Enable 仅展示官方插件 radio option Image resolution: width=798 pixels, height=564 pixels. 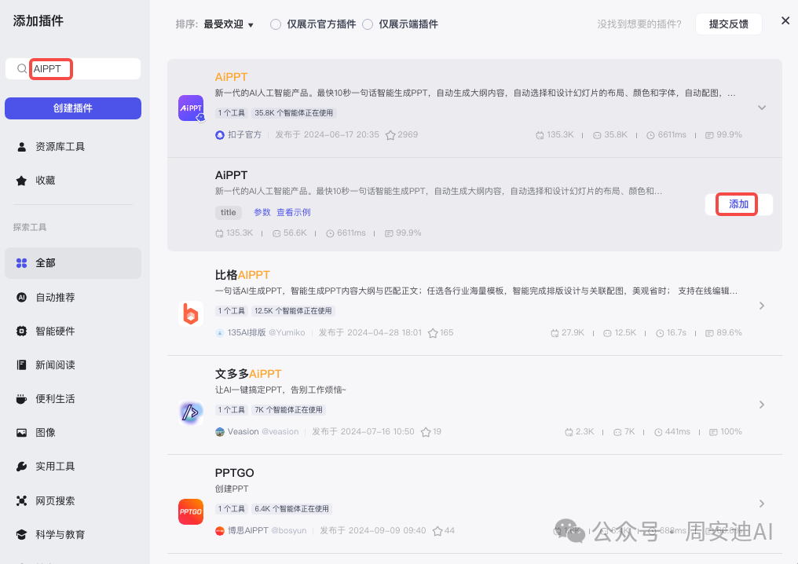tap(276, 24)
